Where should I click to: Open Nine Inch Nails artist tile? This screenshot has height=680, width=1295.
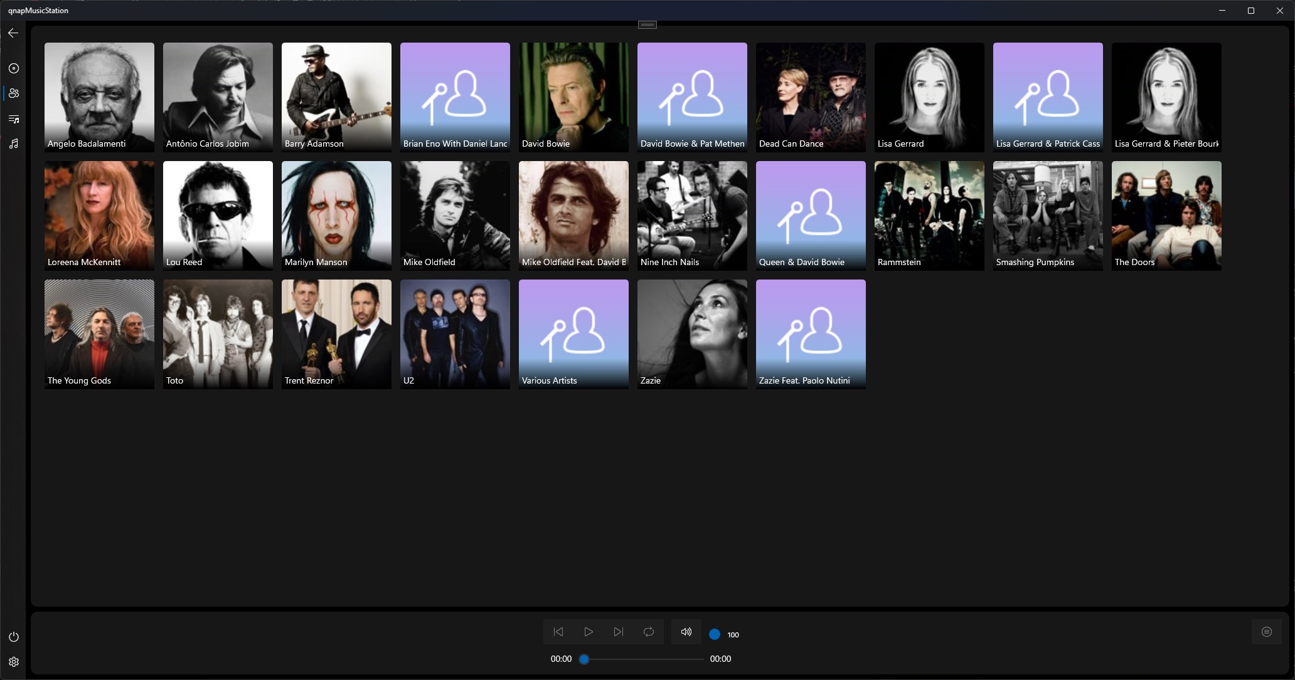tap(692, 216)
